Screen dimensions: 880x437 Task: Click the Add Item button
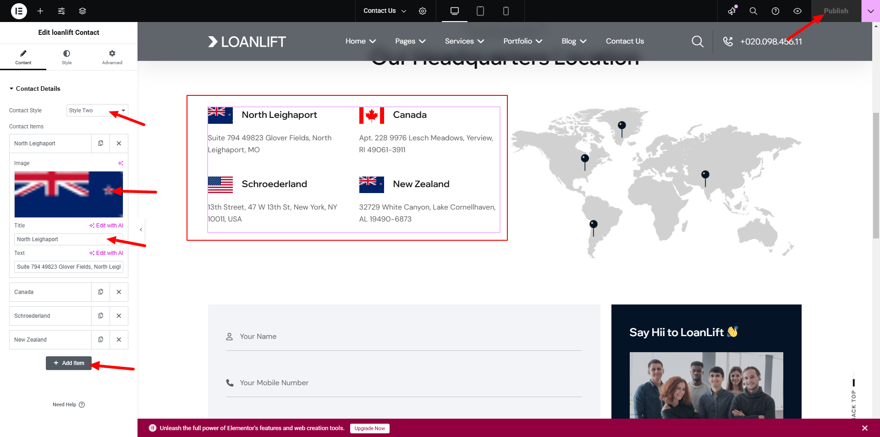pyautogui.click(x=69, y=363)
